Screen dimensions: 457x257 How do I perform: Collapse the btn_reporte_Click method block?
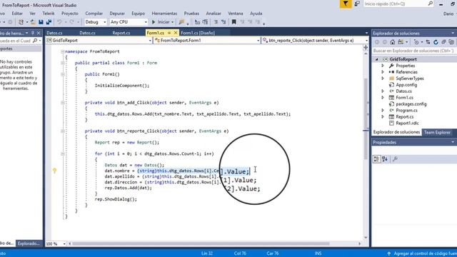[x=62, y=131]
